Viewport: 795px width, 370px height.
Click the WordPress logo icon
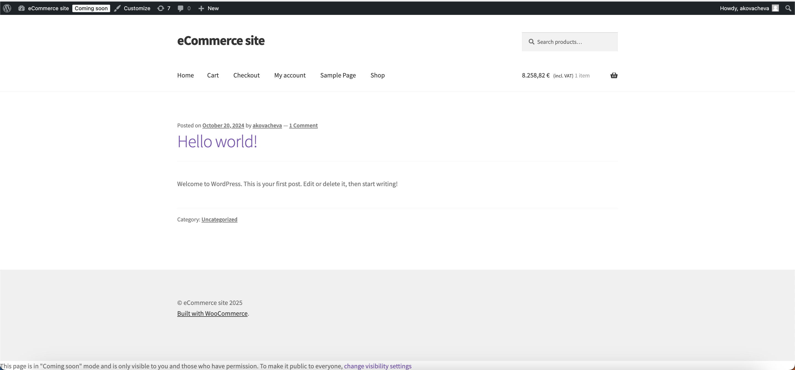coord(7,8)
